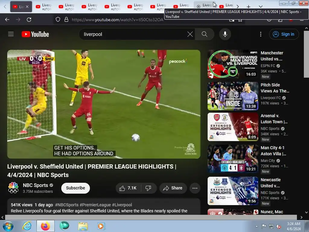The height and width of the screenshot is (232, 309).
Task: Submit search with magnifier button
Action: coord(205,34)
